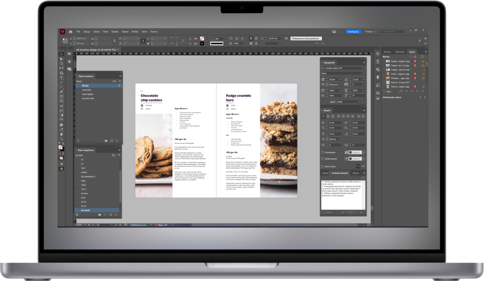This screenshot has width=484, height=281.
Task: Select the Rectangle Frame tool
Action: pyautogui.click(x=61, y=96)
